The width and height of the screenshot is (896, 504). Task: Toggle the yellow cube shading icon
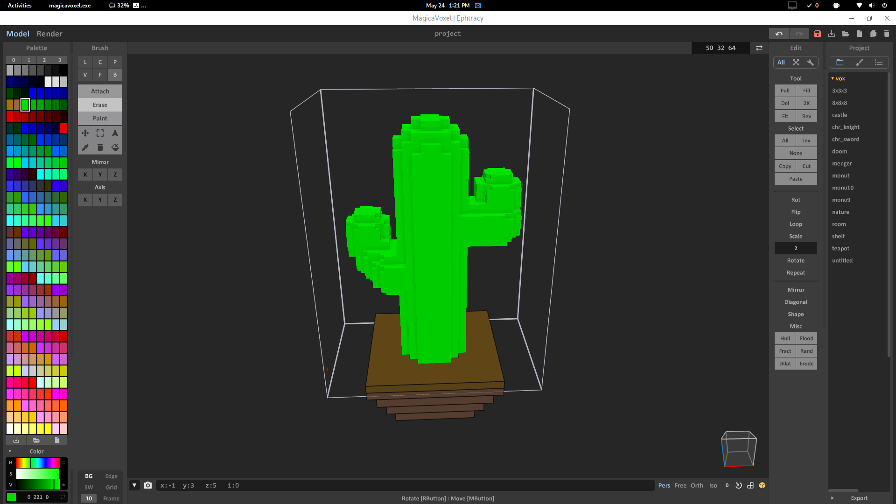(762, 485)
